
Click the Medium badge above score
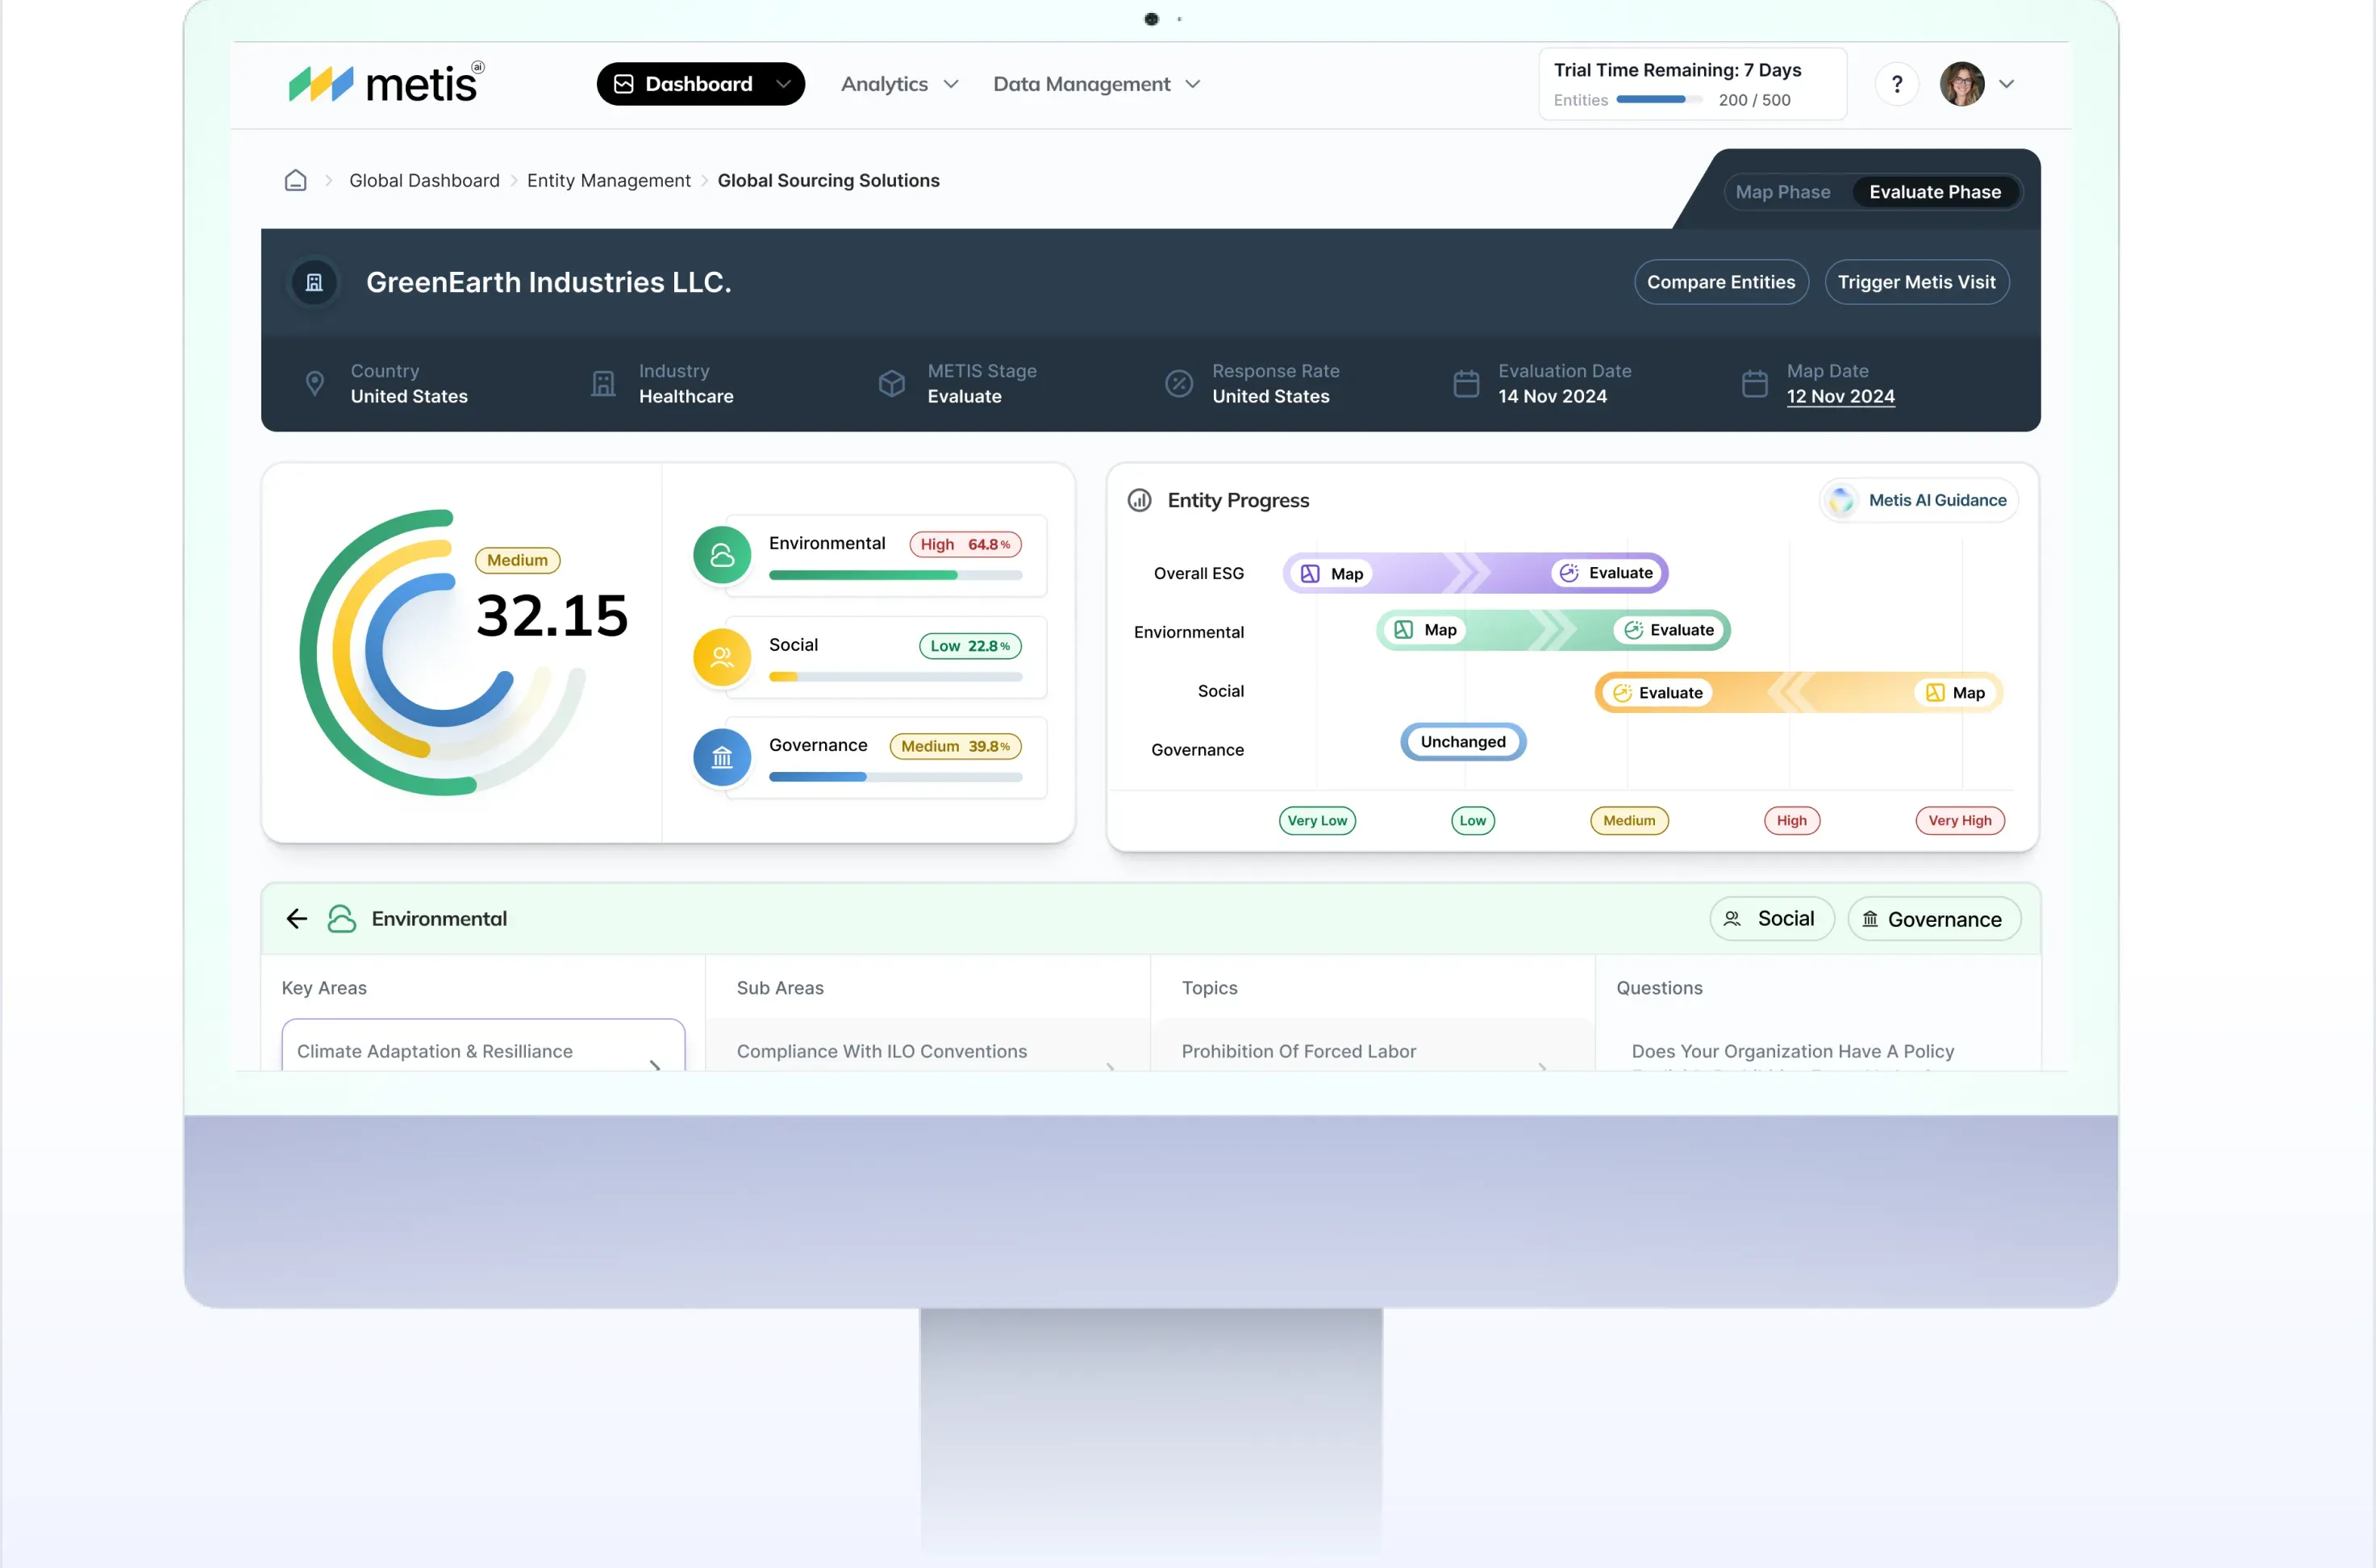pos(517,560)
